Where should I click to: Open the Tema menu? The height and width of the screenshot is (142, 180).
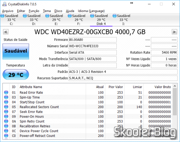(47, 11)
